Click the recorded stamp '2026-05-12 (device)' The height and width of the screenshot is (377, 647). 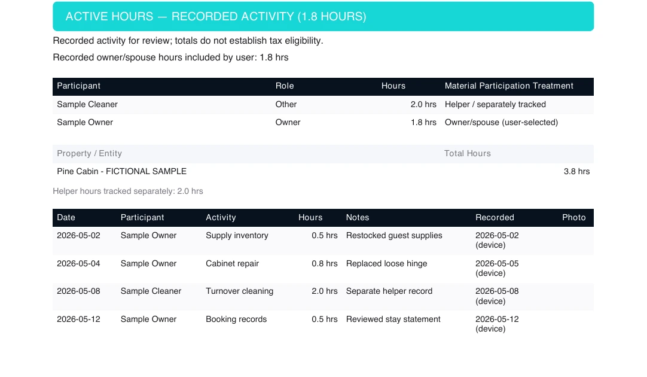tap(497, 324)
